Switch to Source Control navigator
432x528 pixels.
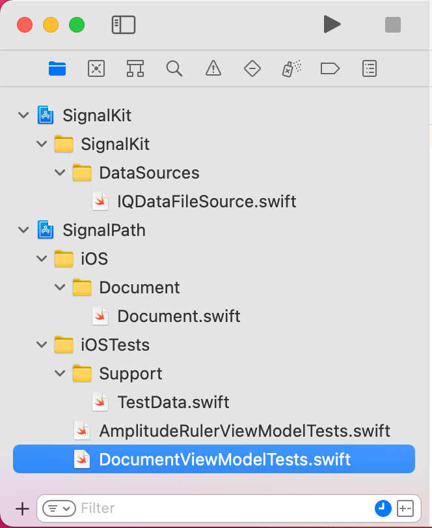pos(96,68)
